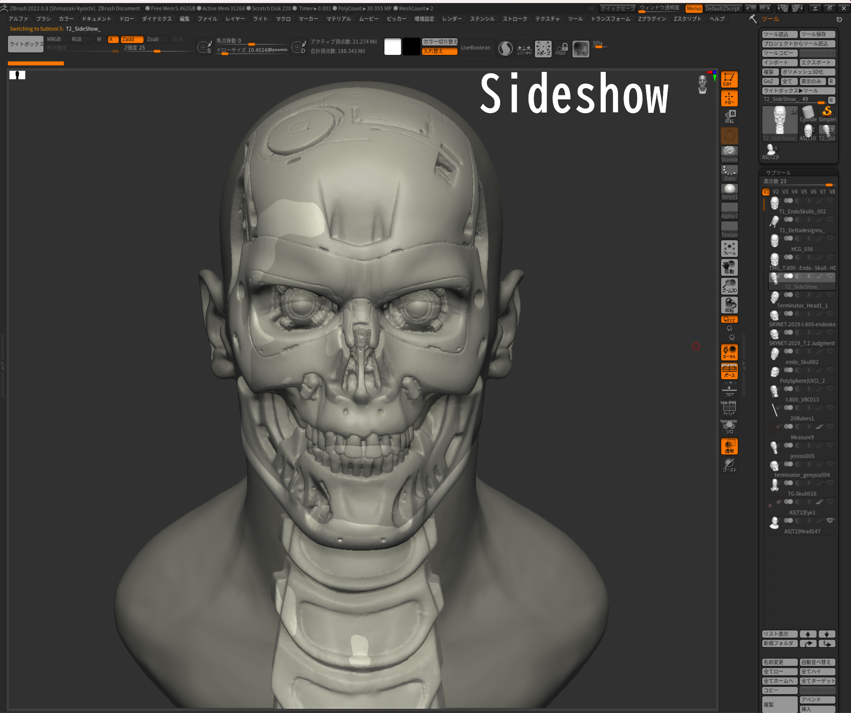The height and width of the screenshot is (713, 851).
Task: Open the Brush (ブラシ) menu
Action: [x=43, y=19]
